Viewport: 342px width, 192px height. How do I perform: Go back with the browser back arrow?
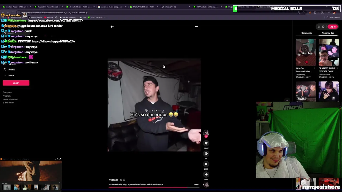[x=3, y=13]
